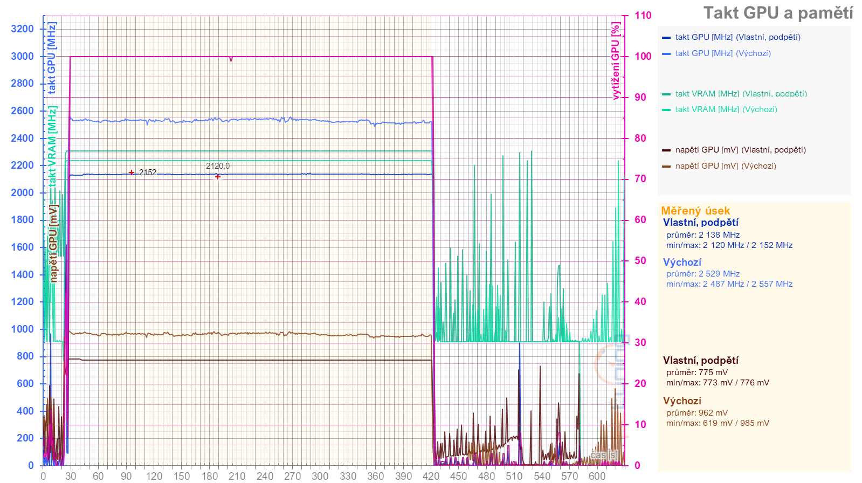This screenshot has height=483, width=862.
Task: Click the čas [s] axis label
Action: click(x=603, y=455)
